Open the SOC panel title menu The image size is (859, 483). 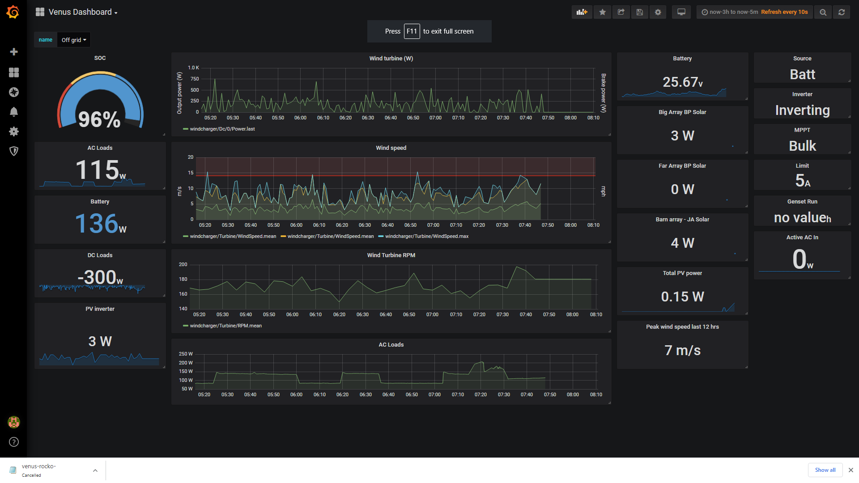100,58
